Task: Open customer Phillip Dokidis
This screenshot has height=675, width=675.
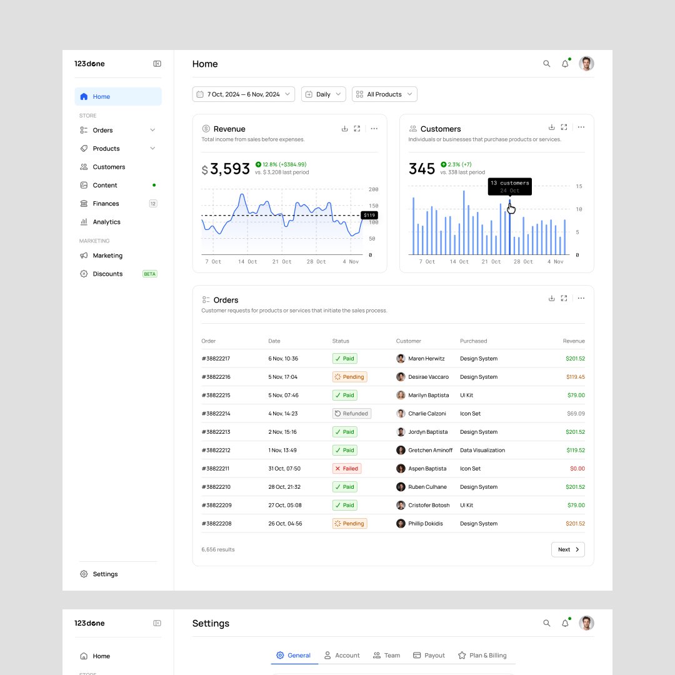Action: coord(426,524)
